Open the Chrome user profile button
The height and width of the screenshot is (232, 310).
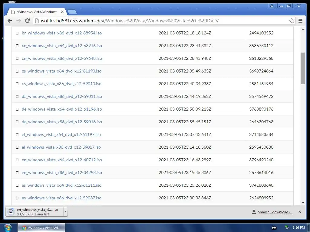pos(272,6)
